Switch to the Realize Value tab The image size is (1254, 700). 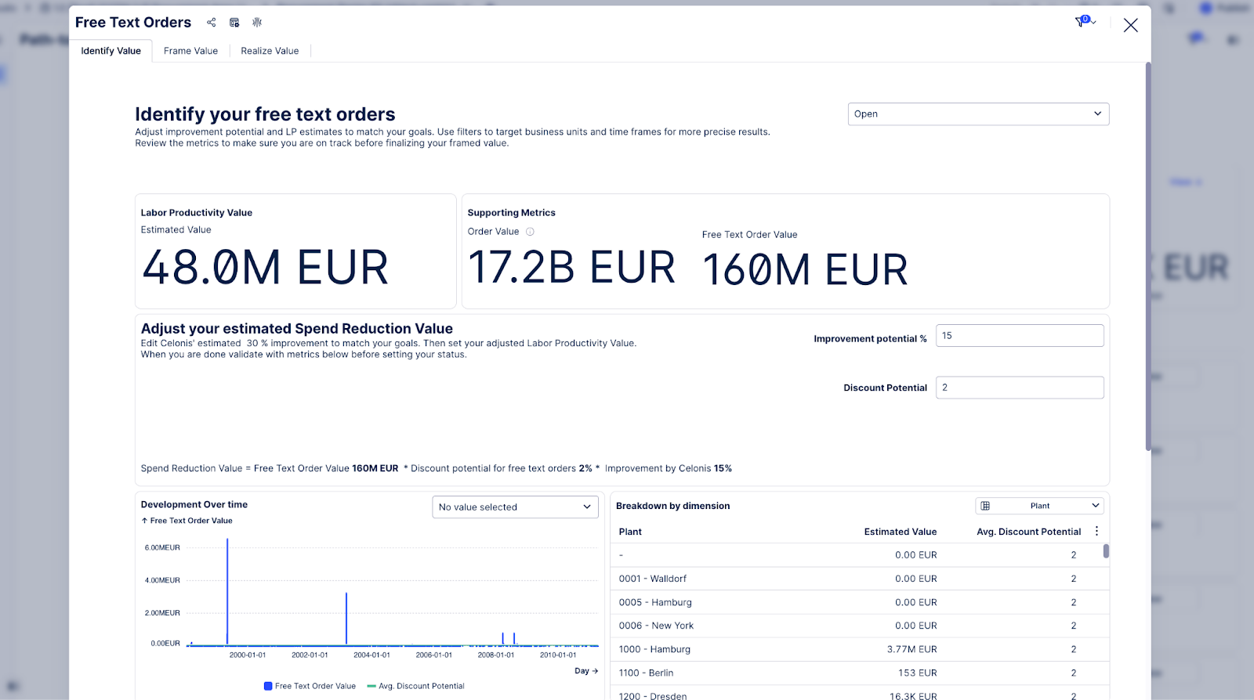[x=270, y=51]
